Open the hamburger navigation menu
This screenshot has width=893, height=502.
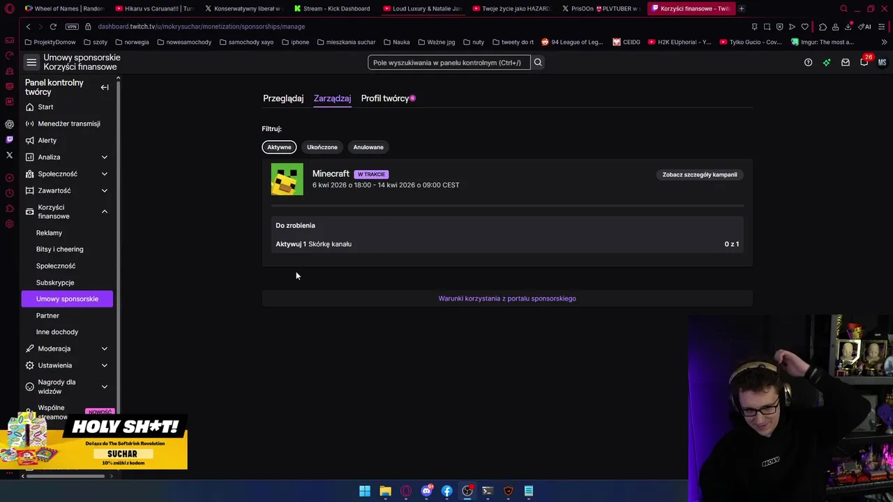31,63
